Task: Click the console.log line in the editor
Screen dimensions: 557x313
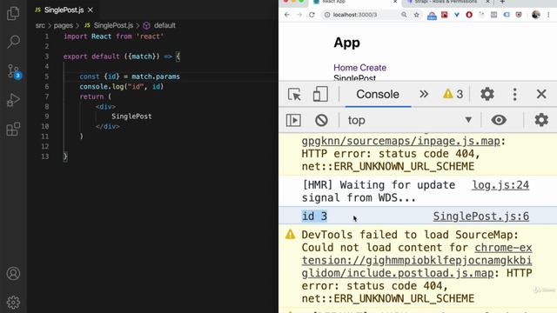Action: [x=121, y=87]
